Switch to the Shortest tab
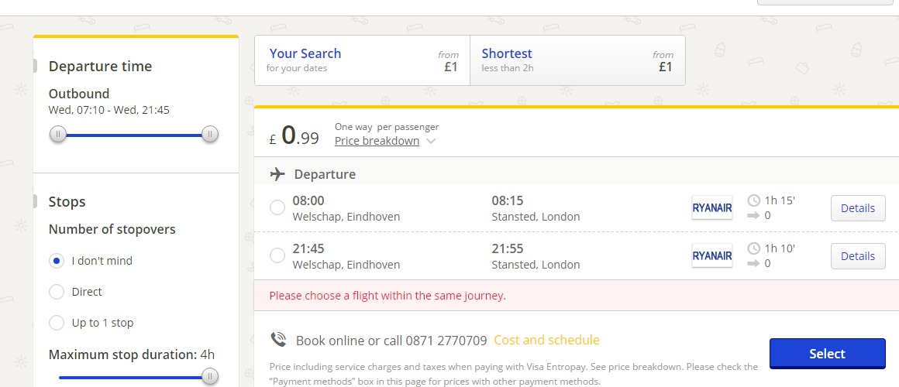 tap(577, 60)
